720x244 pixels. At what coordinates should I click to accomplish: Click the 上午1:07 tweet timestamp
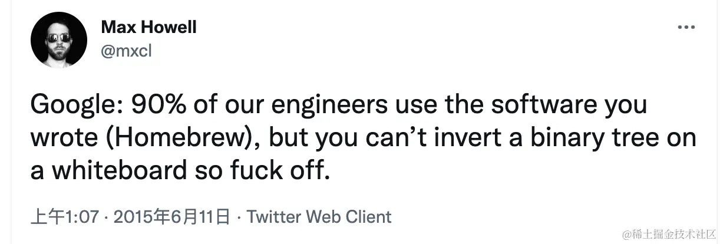coord(64,216)
